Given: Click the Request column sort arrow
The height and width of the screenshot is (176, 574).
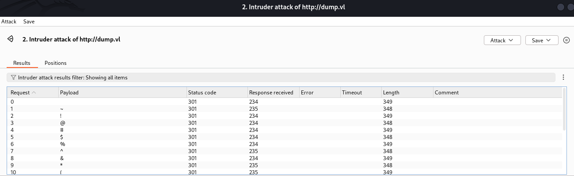Looking at the screenshot, I should coord(34,93).
